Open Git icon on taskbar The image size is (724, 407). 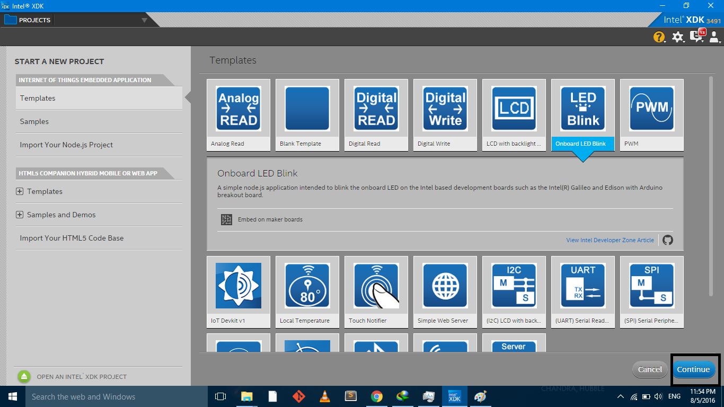point(299,396)
